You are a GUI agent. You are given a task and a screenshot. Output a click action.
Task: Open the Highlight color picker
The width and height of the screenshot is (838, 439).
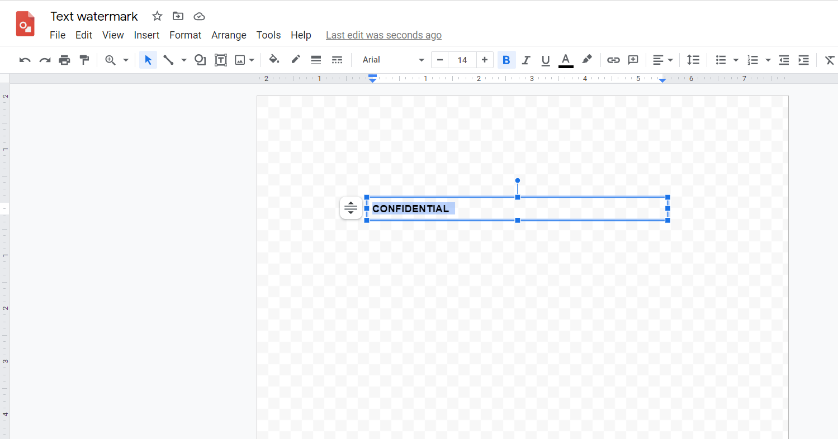click(586, 60)
